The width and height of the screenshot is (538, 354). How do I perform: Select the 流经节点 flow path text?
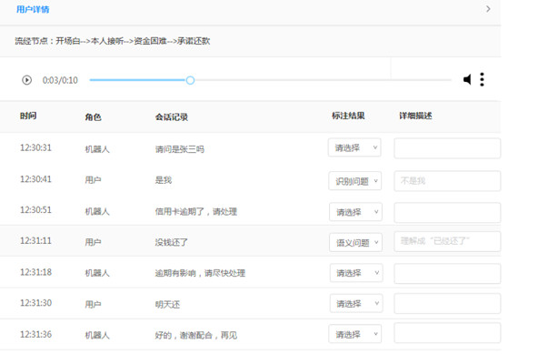coord(112,41)
